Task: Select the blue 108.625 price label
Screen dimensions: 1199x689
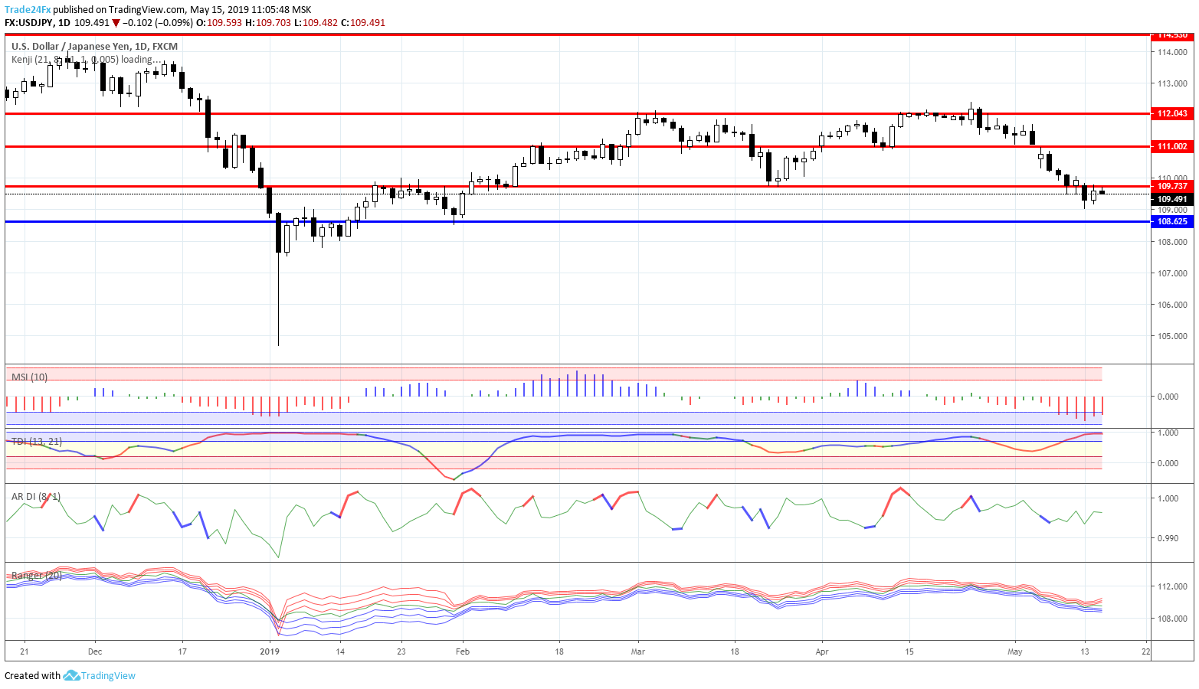Action: 1172,221
